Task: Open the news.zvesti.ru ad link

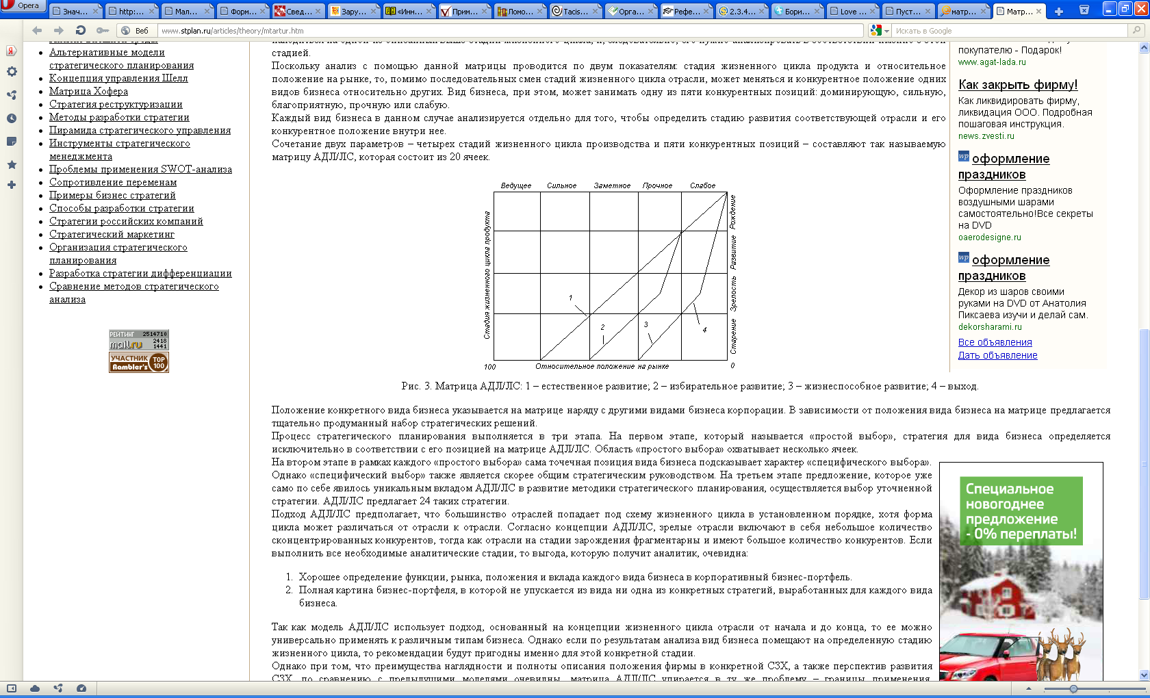Action: tap(986, 136)
